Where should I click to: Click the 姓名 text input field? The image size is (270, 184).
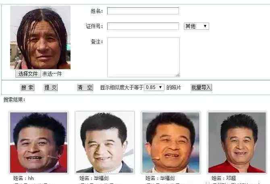(143, 11)
